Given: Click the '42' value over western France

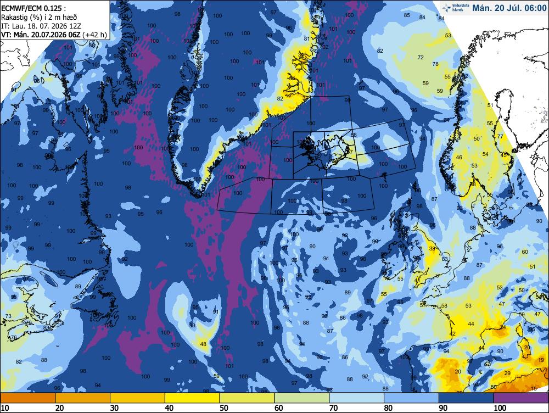Looking at the screenshot, I should (x=453, y=333).
